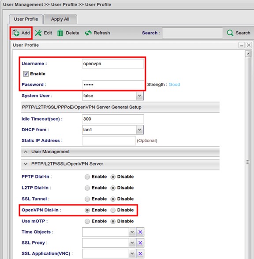Click the Edit wrench icon
This screenshot has width=254, height=259.
[x=38, y=33]
